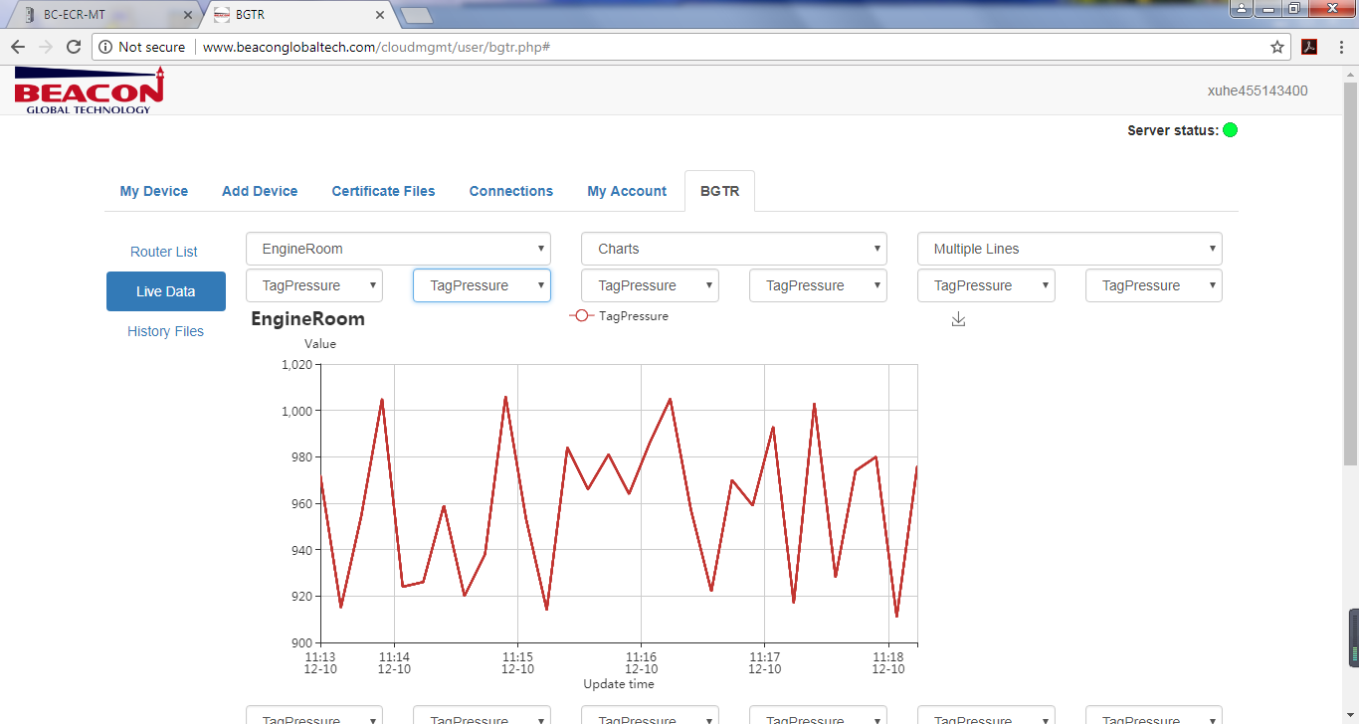Expand the Multiple Lines dropdown

point(1068,249)
